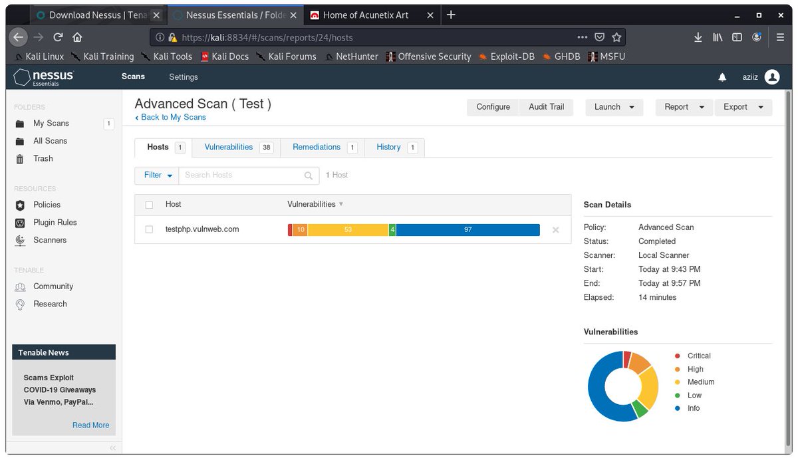Viewport: 798px width, 460px height.
Task: Follow the Back to My Scans link
Action: click(170, 118)
